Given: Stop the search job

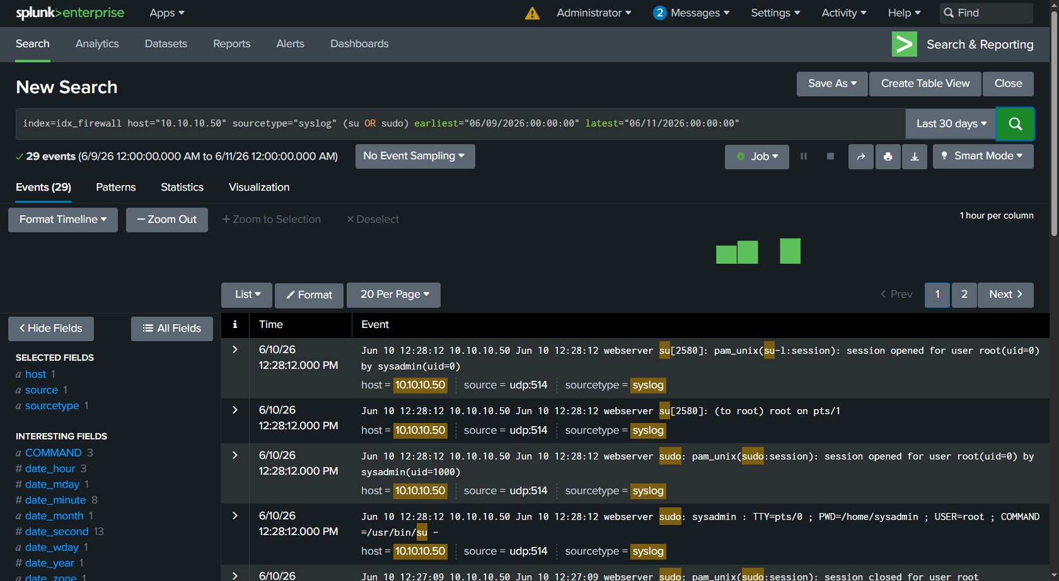Looking at the screenshot, I should tap(830, 156).
